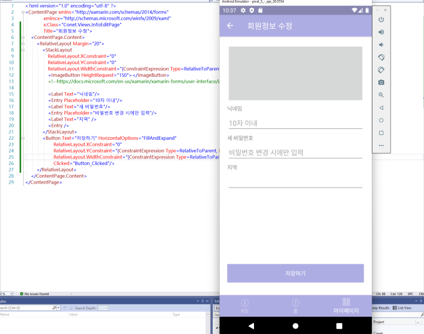Pin the Autos panel using pin icon
Viewport: 424px width, 334px height.
pos(202,301)
